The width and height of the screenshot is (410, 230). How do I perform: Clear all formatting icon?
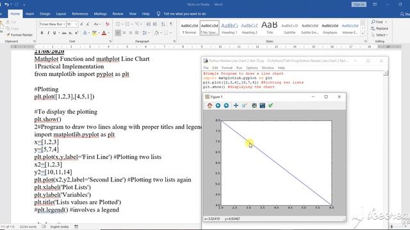(107, 24)
